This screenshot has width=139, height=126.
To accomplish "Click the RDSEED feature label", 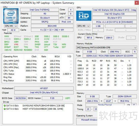I will (28, 50).
